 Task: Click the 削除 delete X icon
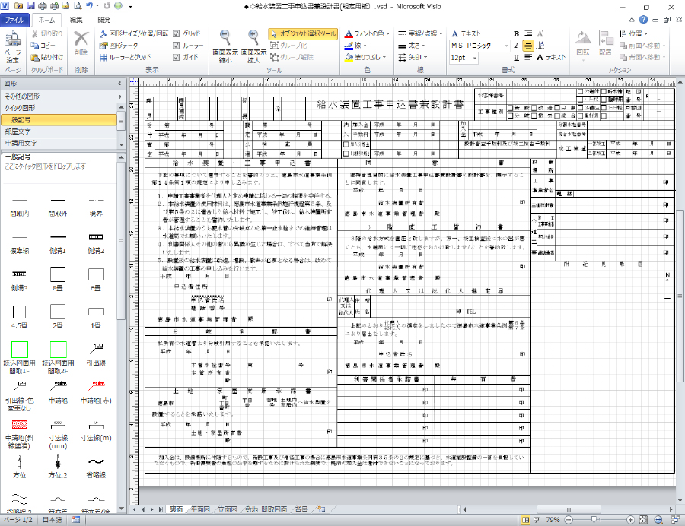(x=81, y=39)
